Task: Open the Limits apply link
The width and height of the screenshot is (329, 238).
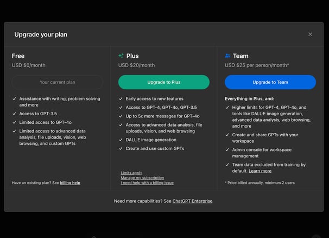Action: click(x=131, y=173)
